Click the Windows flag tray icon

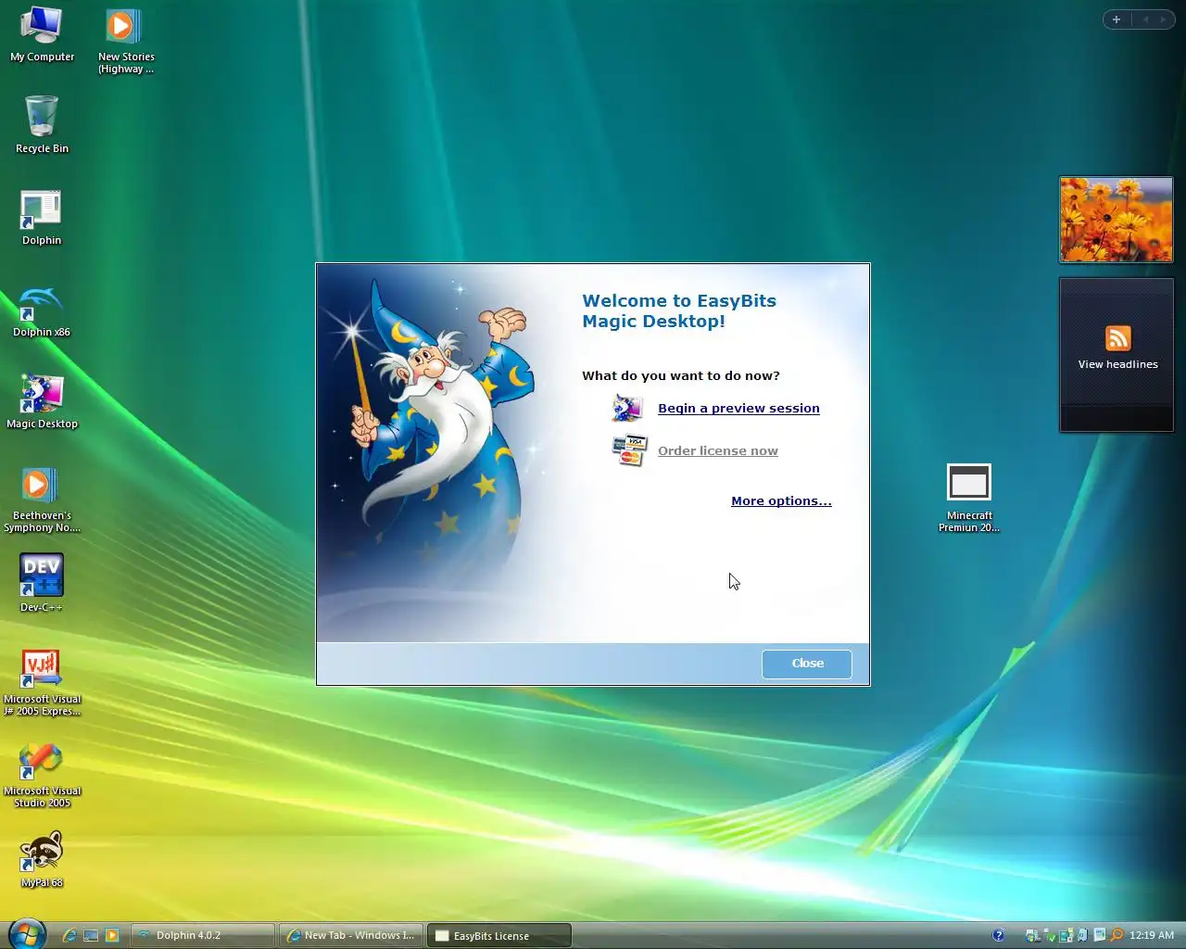click(1031, 936)
